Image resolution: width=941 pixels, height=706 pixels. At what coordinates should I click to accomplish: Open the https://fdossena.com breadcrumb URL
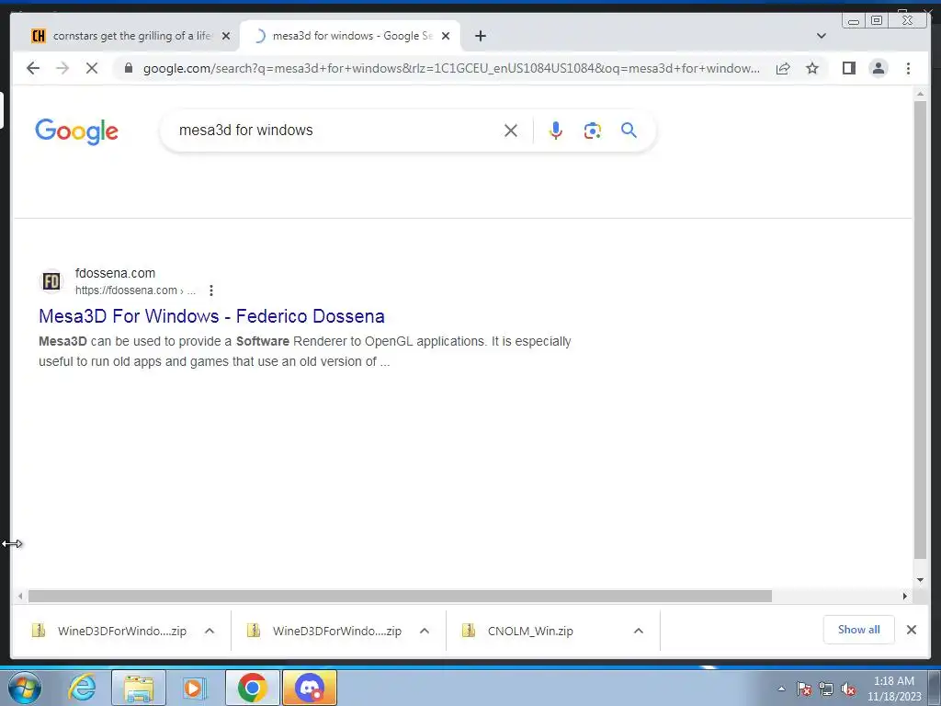135,290
